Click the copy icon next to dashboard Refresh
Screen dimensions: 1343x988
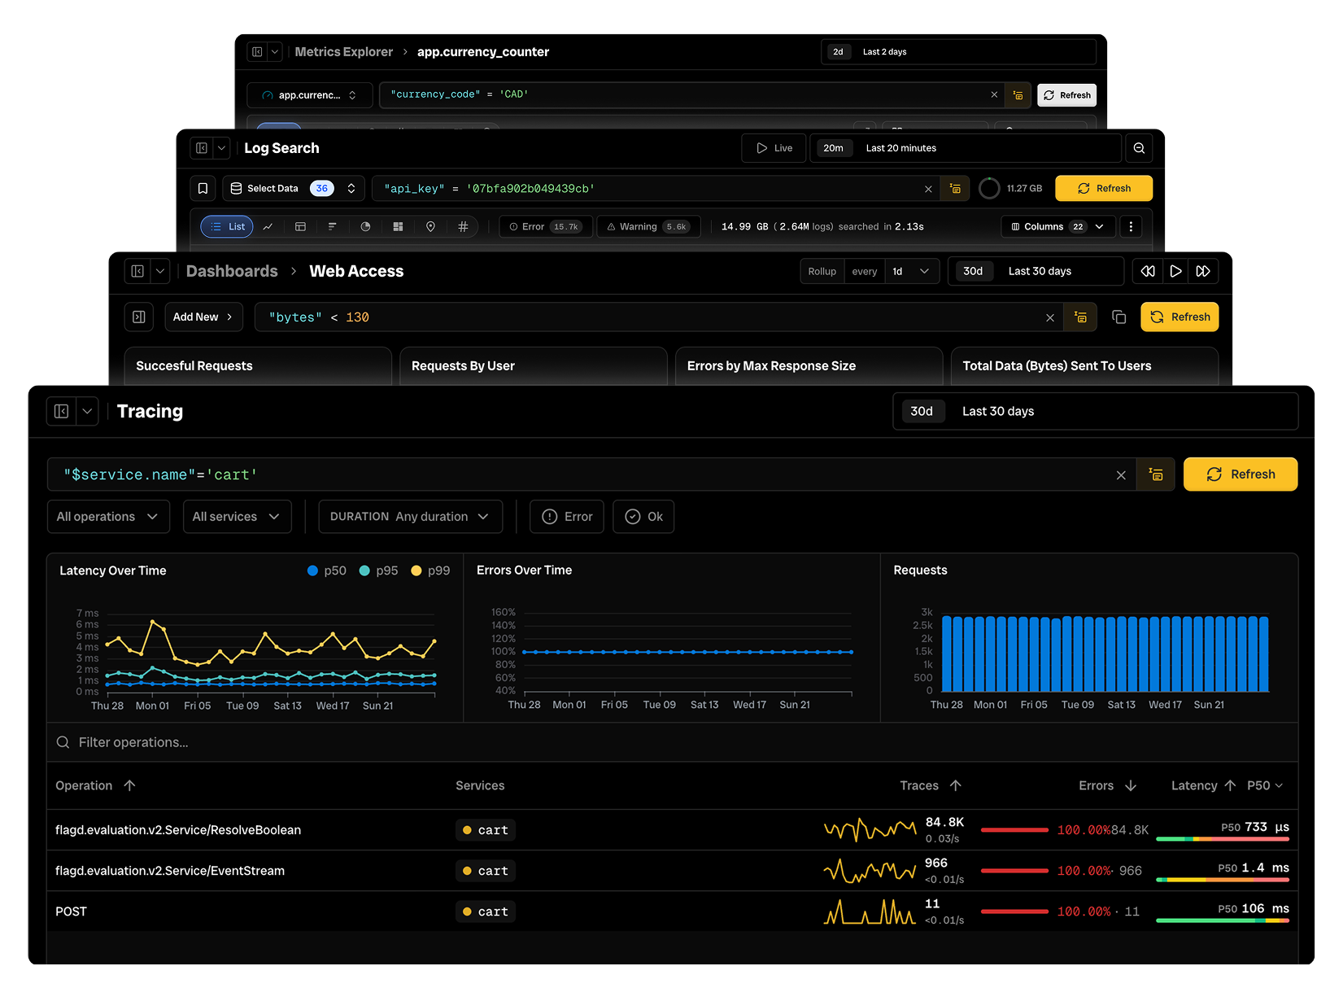coord(1119,317)
